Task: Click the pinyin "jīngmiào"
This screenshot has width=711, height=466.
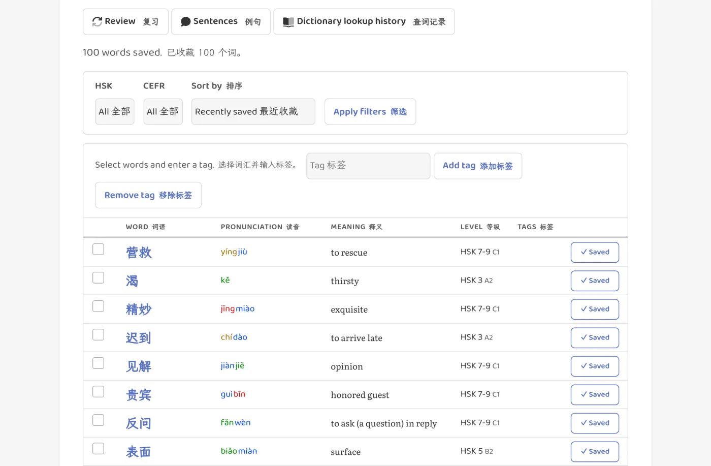Action: [x=238, y=309]
